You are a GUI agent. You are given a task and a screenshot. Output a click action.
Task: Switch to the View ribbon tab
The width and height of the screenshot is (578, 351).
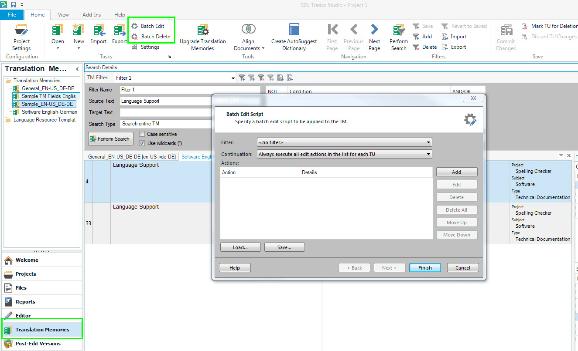(x=63, y=15)
